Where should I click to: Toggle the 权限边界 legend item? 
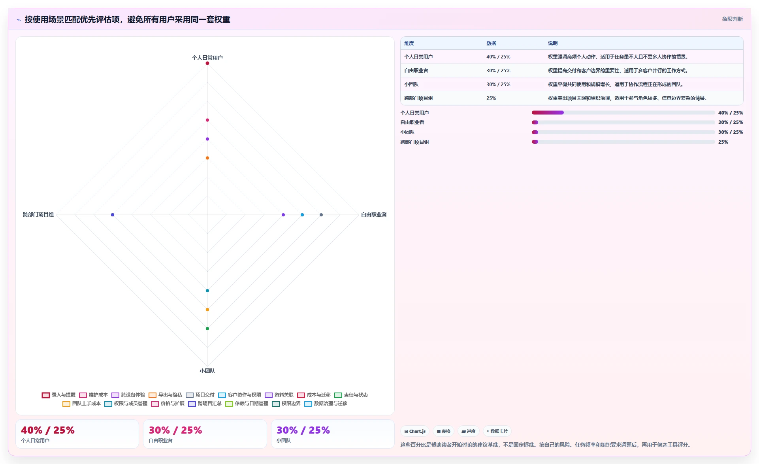click(x=286, y=404)
